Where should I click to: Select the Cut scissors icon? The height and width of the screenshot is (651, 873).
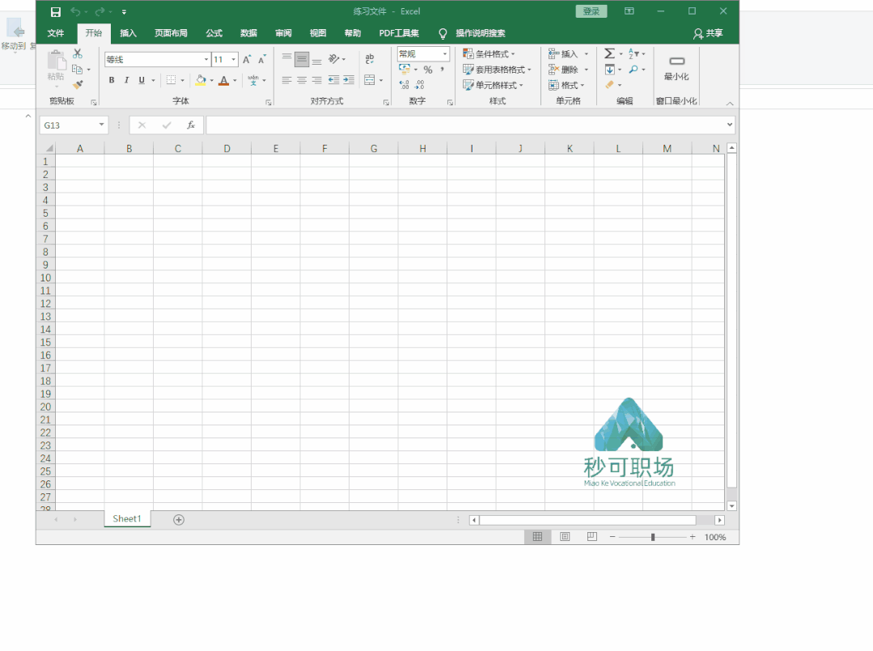[x=78, y=53]
